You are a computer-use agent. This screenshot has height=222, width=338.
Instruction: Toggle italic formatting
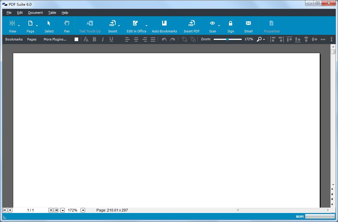click(103, 39)
